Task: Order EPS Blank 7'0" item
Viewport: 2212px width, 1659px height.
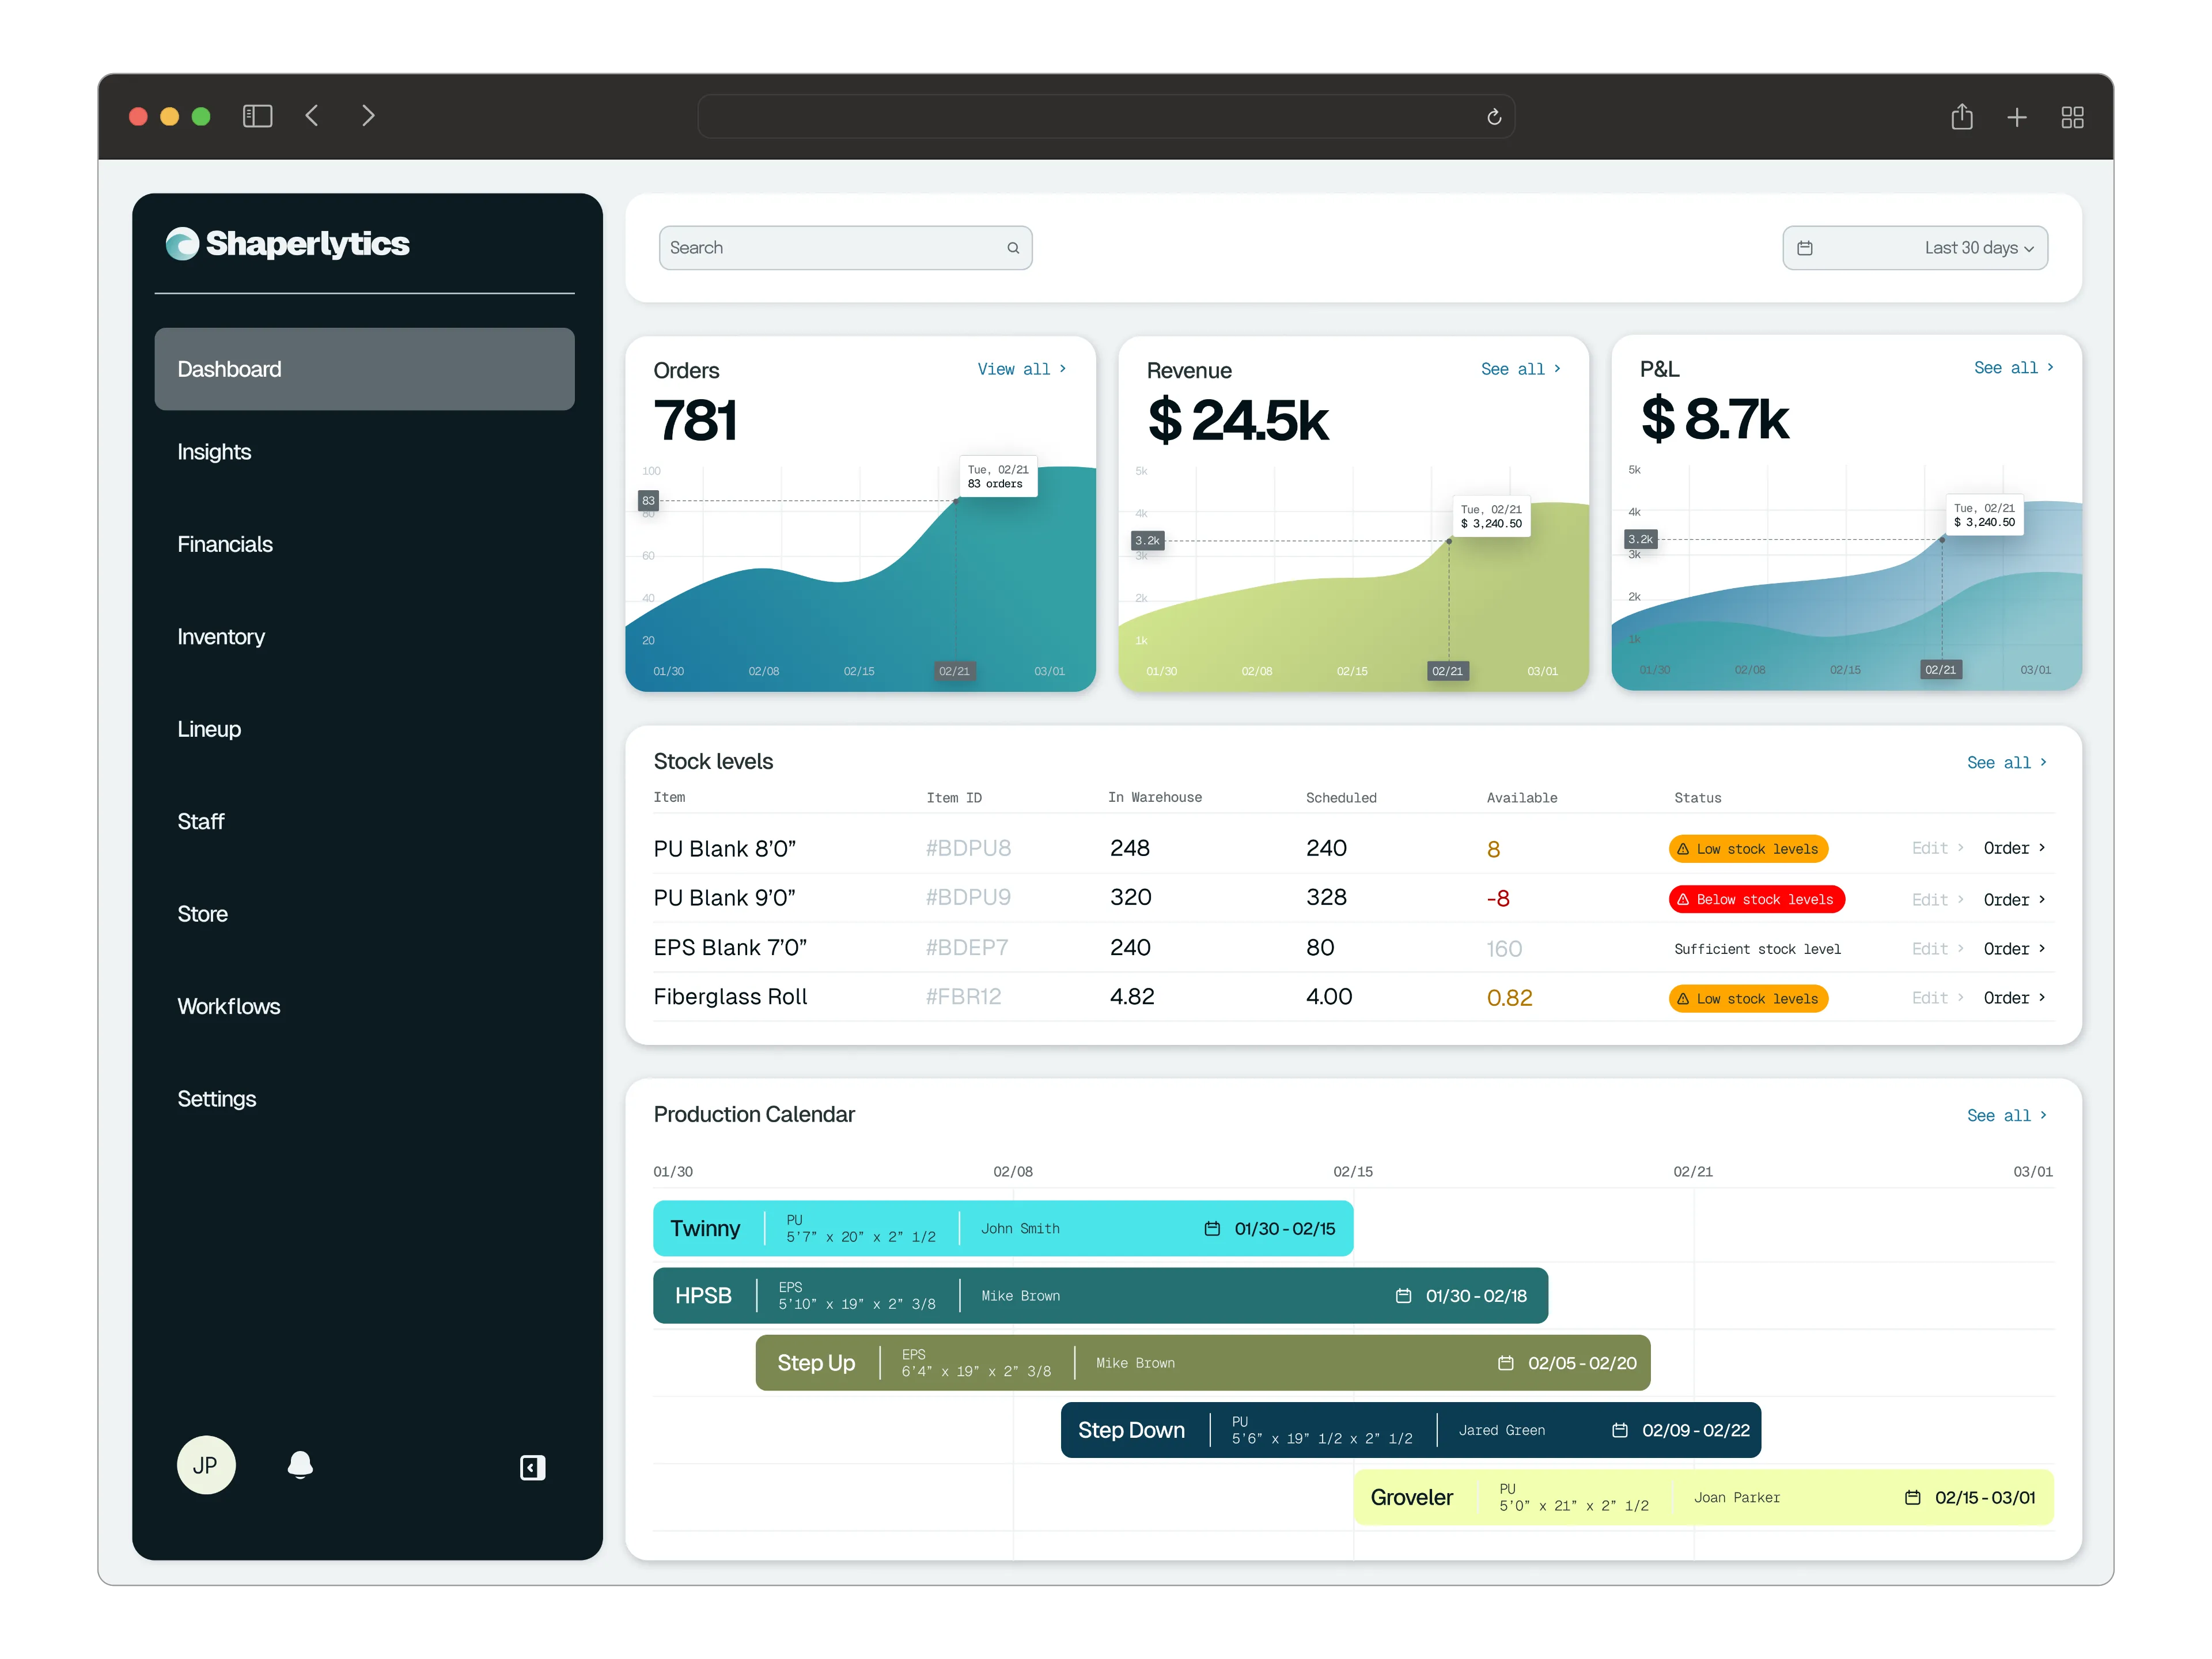Action: pyautogui.click(x=2014, y=948)
